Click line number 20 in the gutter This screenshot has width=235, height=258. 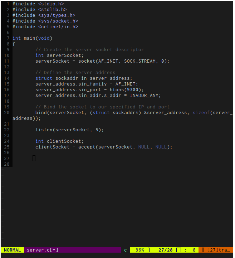pos(7,113)
